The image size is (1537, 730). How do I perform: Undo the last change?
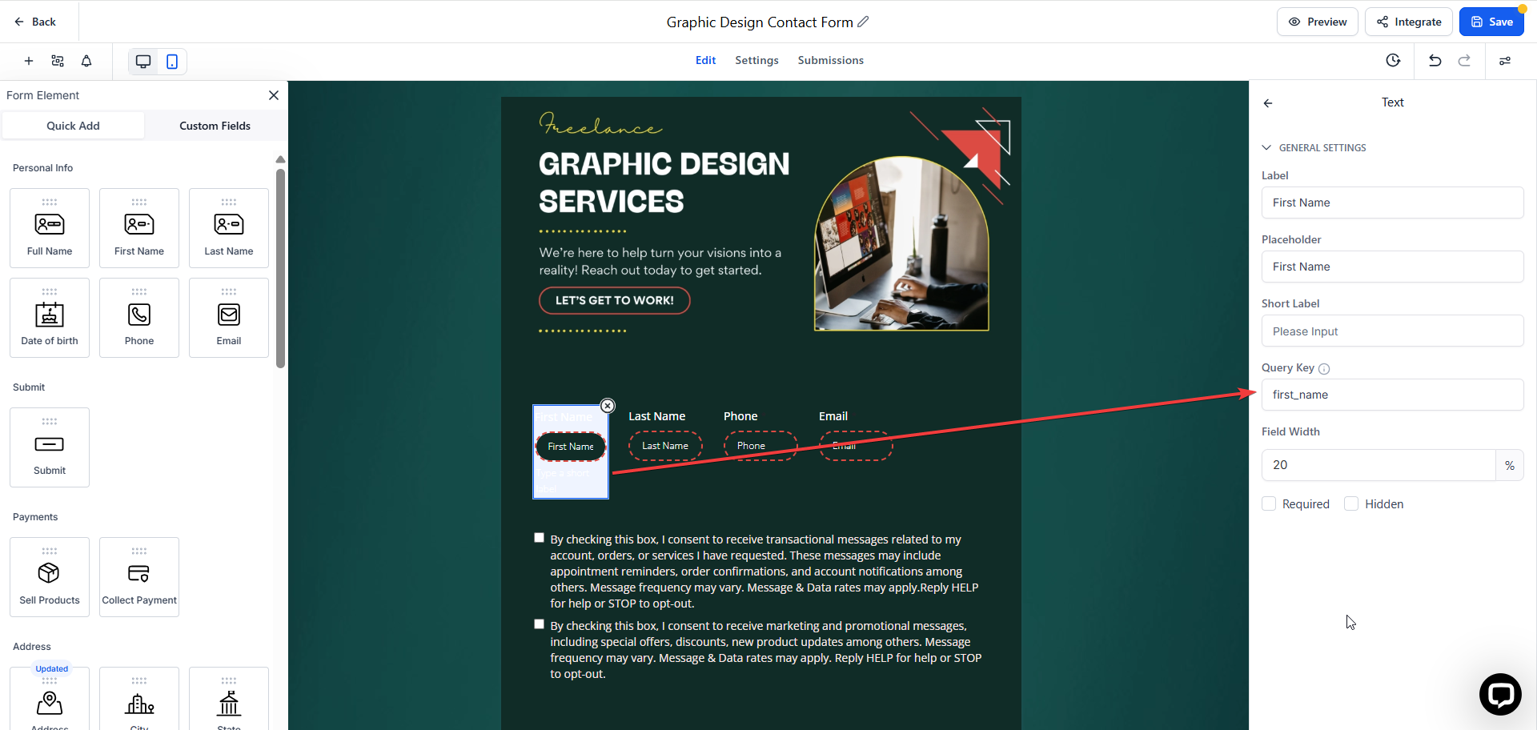click(1435, 61)
